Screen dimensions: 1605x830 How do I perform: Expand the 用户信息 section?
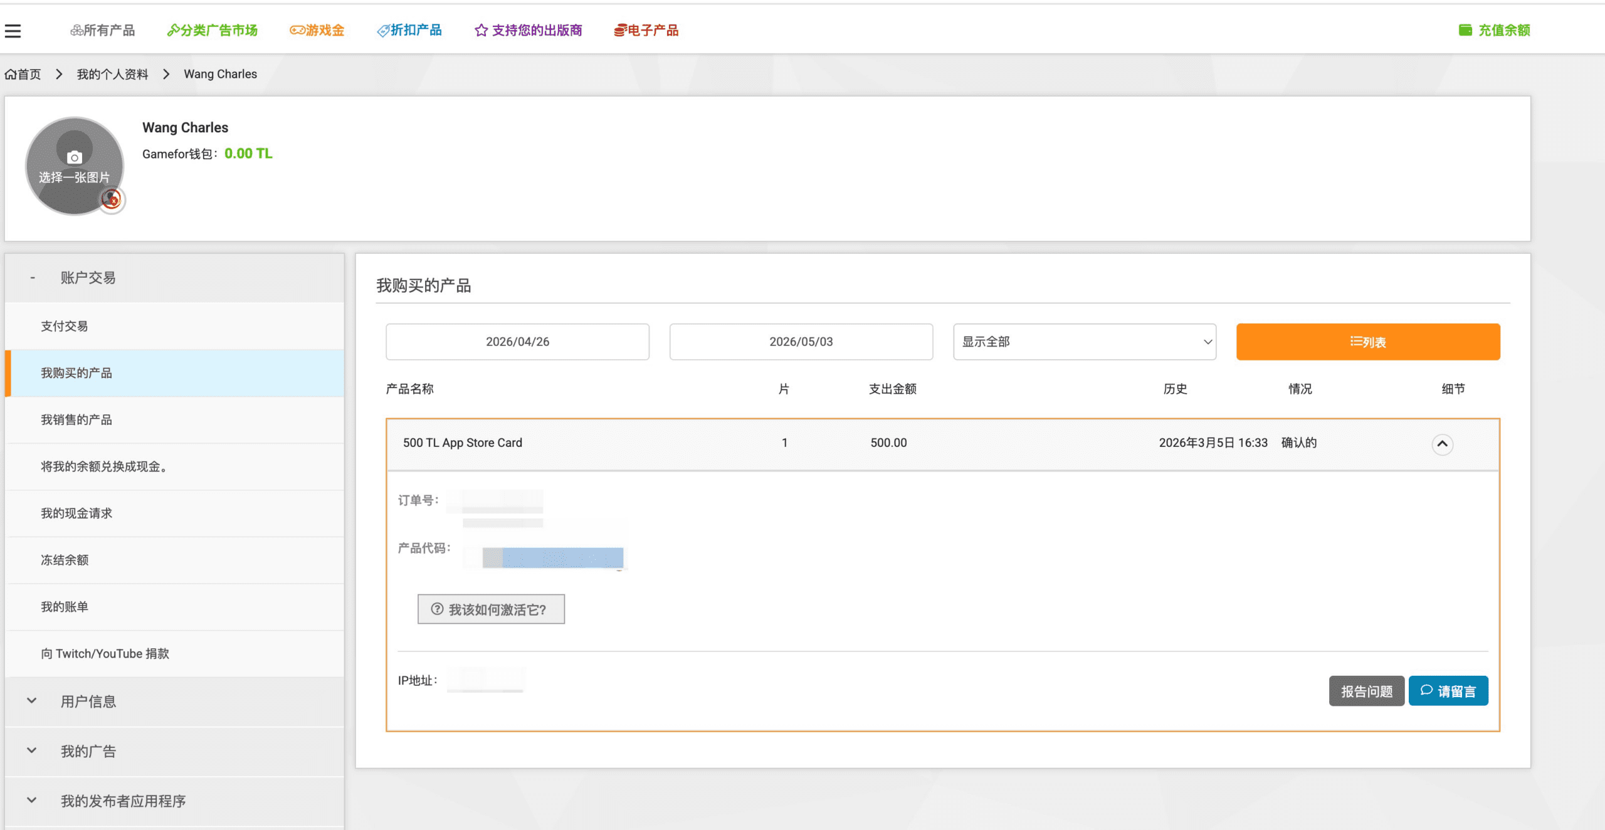174,701
